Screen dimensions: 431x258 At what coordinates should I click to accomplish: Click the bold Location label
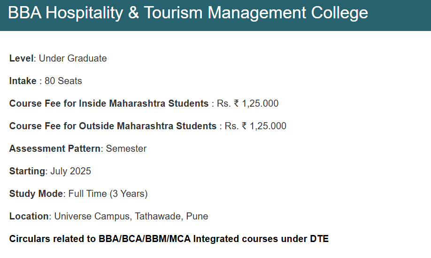(29, 216)
